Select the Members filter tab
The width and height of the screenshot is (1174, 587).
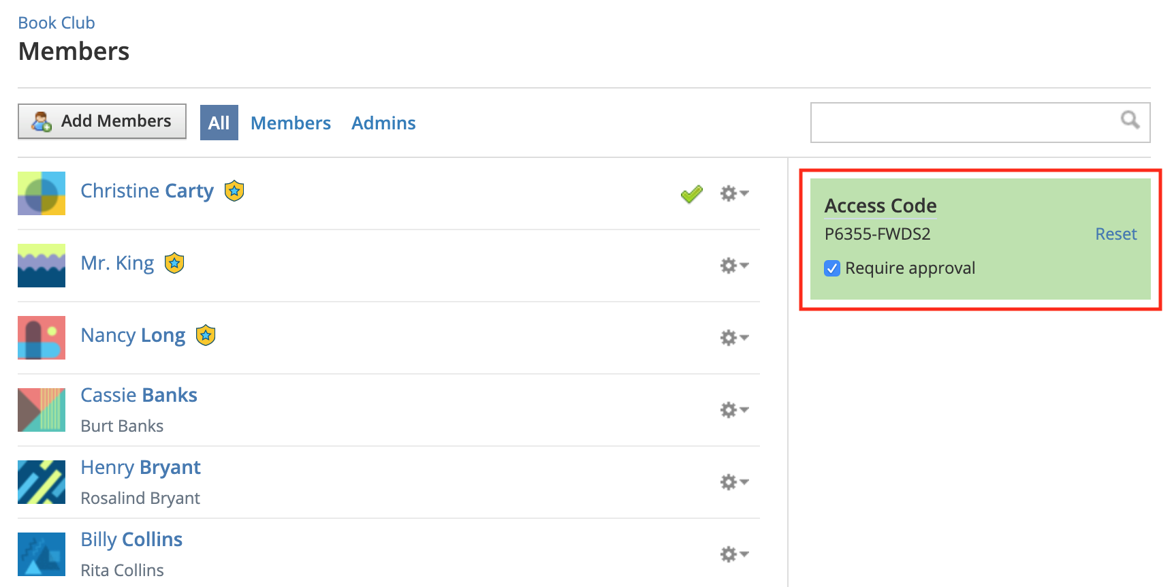(x=291, y=123)
